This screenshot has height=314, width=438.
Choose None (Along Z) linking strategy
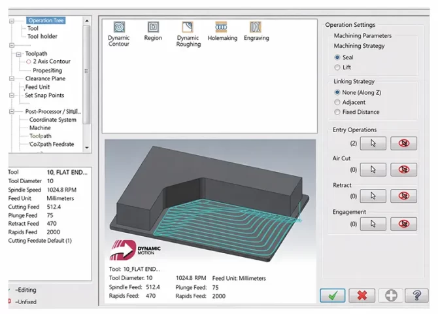[337, 92]
